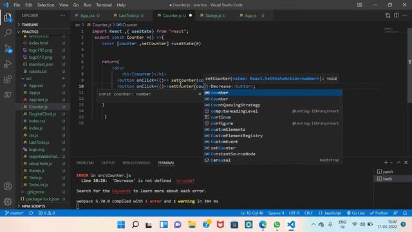Expand the TIMELINE section

coord(30,24)
